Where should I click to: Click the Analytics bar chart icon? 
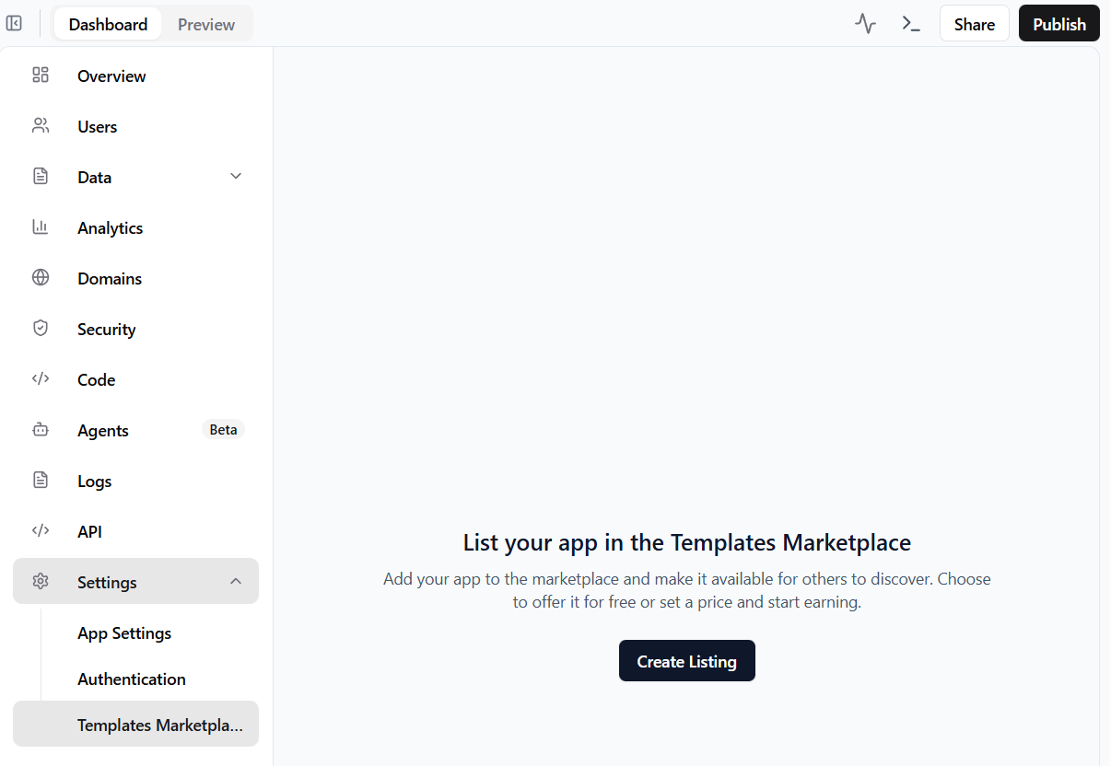(x=41, y=227)
